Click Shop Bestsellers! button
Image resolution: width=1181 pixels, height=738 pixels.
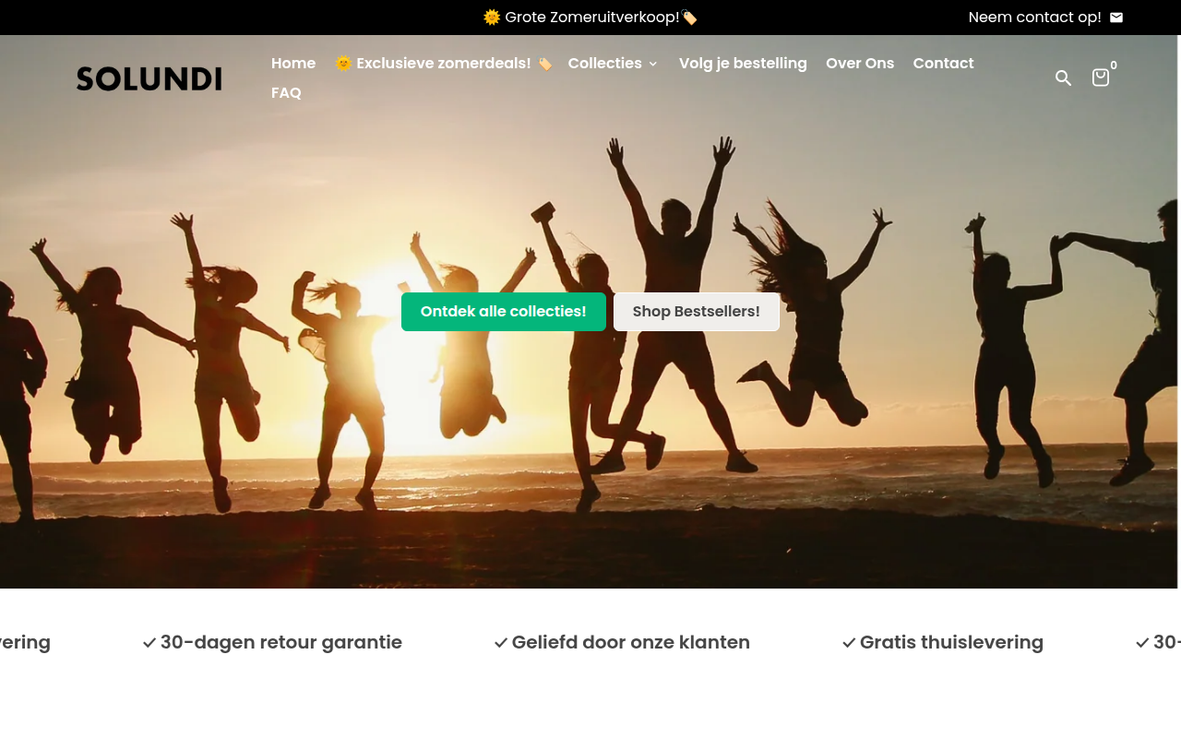(x=697, y=312)
